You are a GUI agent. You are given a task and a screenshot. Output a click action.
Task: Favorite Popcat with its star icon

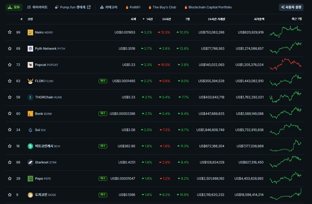click(10, 65)
